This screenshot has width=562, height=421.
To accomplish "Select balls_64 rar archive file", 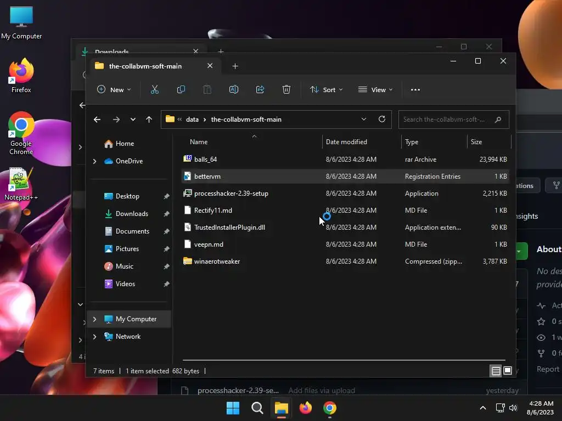I will pos(346,160).
